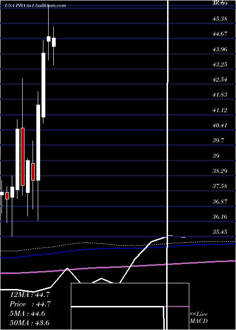
Task: Click the 43.96 price axis label
Action: [x=220, y=49]
